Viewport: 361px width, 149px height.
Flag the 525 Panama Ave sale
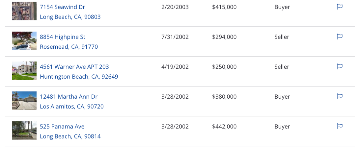[x=340, y=126]
